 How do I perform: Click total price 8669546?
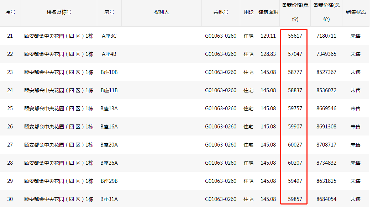coord(326,108)
